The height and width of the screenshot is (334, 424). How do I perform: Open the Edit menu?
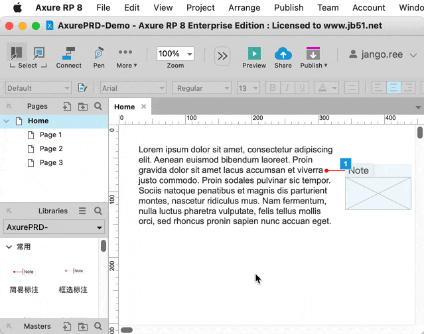(x=131, y=7)
